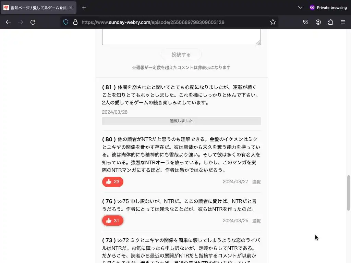Click the Private browsing mask icon

click(x=312, y=8)
